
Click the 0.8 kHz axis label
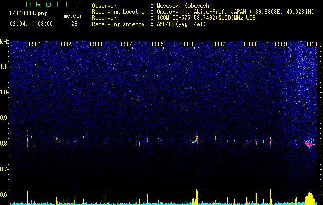pyautogui.click(x=5, y=143)
